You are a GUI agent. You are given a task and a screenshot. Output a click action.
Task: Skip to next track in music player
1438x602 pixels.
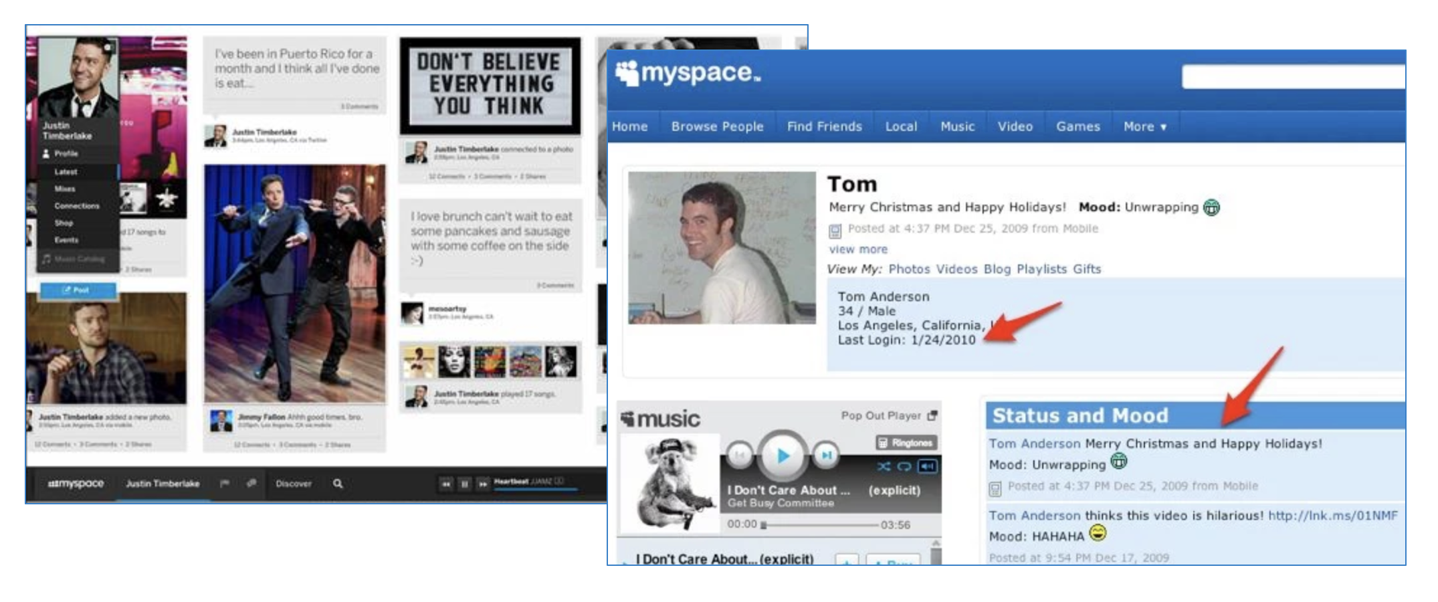(x=826, y=455)
